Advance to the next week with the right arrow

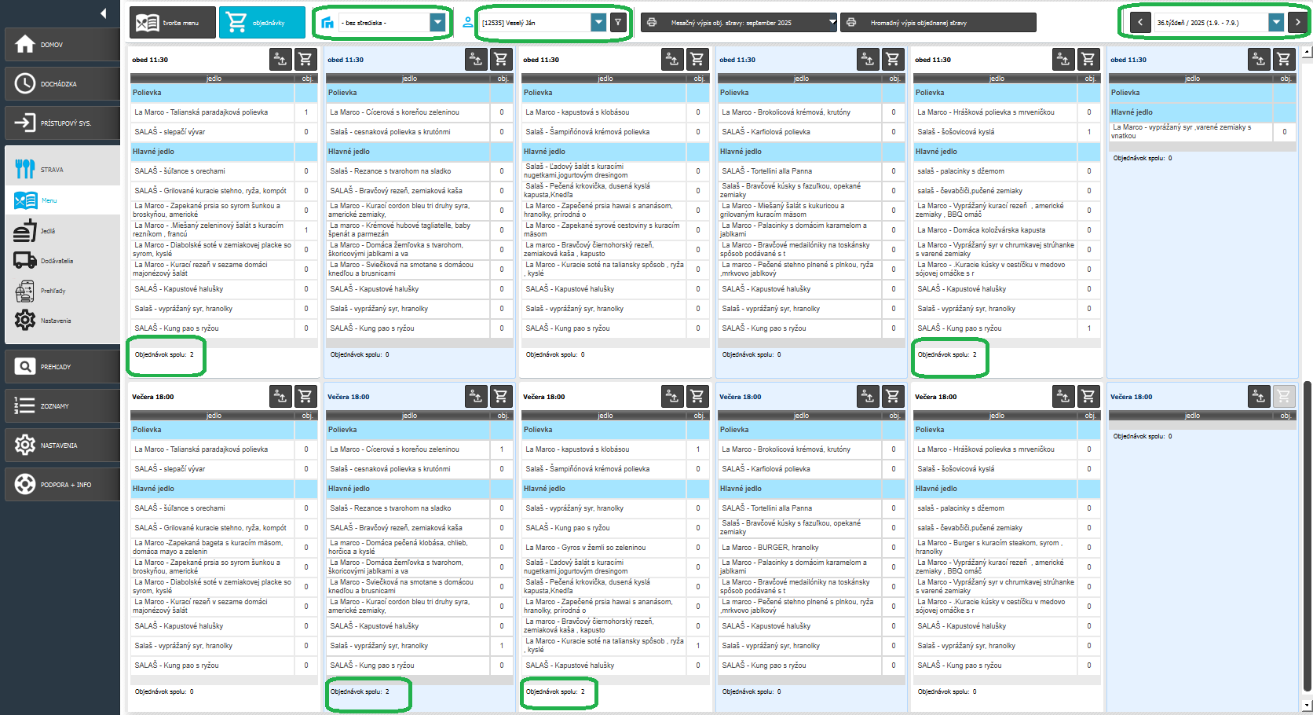tap(1298, 23)
